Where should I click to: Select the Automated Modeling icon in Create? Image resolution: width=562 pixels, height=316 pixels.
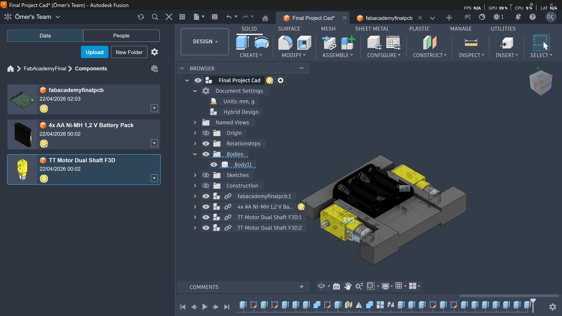(261, 42)
